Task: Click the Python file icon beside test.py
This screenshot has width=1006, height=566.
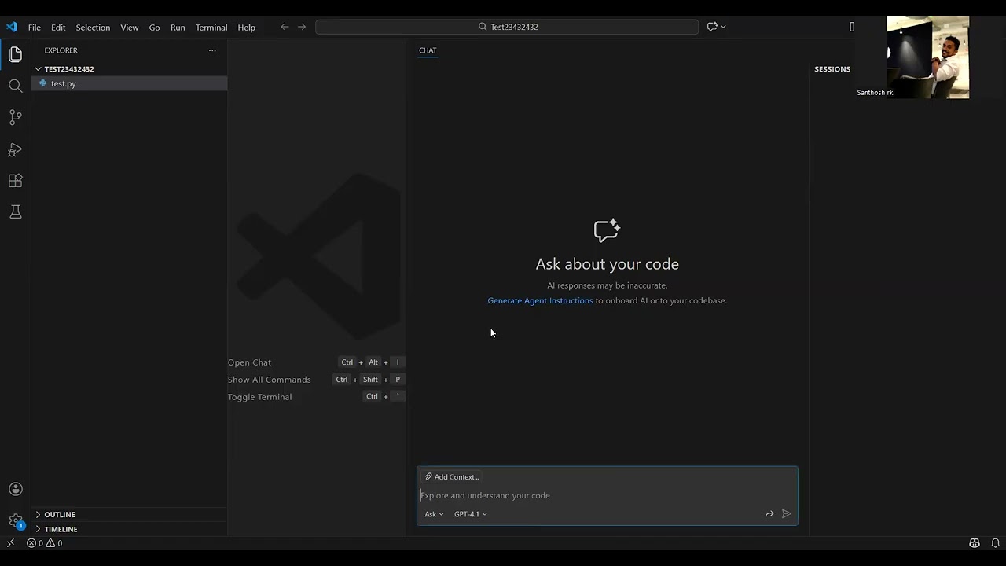Action: [43, 83]
